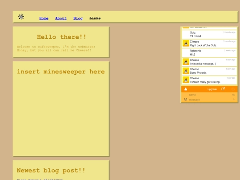This screenshot has width=240, height=180.
Task: Click the chatbox name input field
Action: tap(210, 95)
